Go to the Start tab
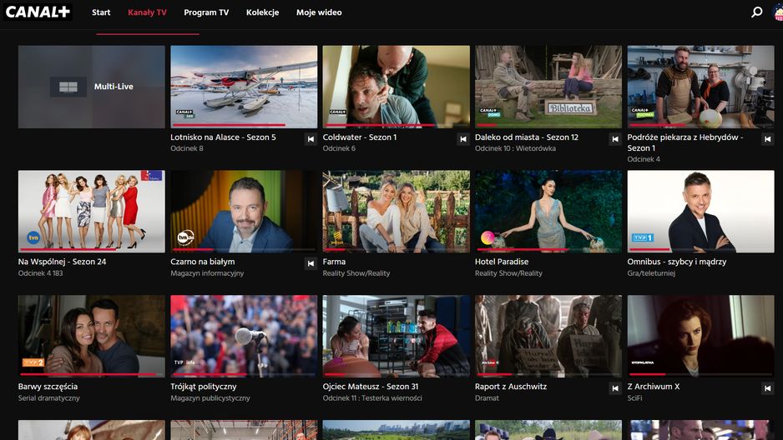The image size is (783, 440). 101,12
